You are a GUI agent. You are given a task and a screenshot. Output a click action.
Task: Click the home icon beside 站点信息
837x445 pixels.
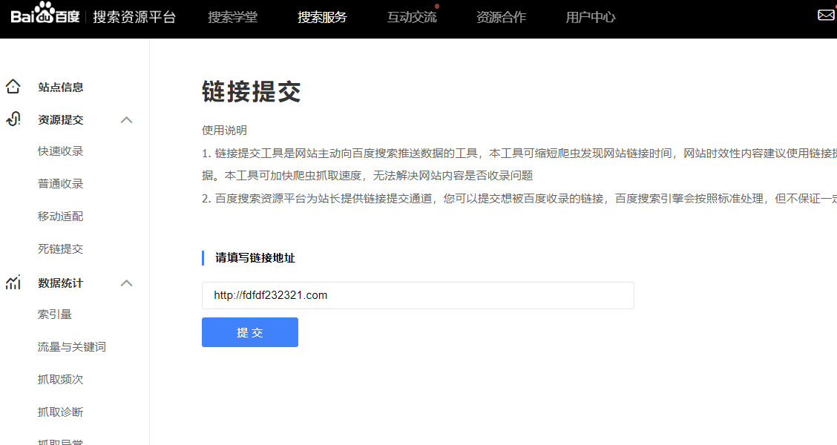(13, 87)
